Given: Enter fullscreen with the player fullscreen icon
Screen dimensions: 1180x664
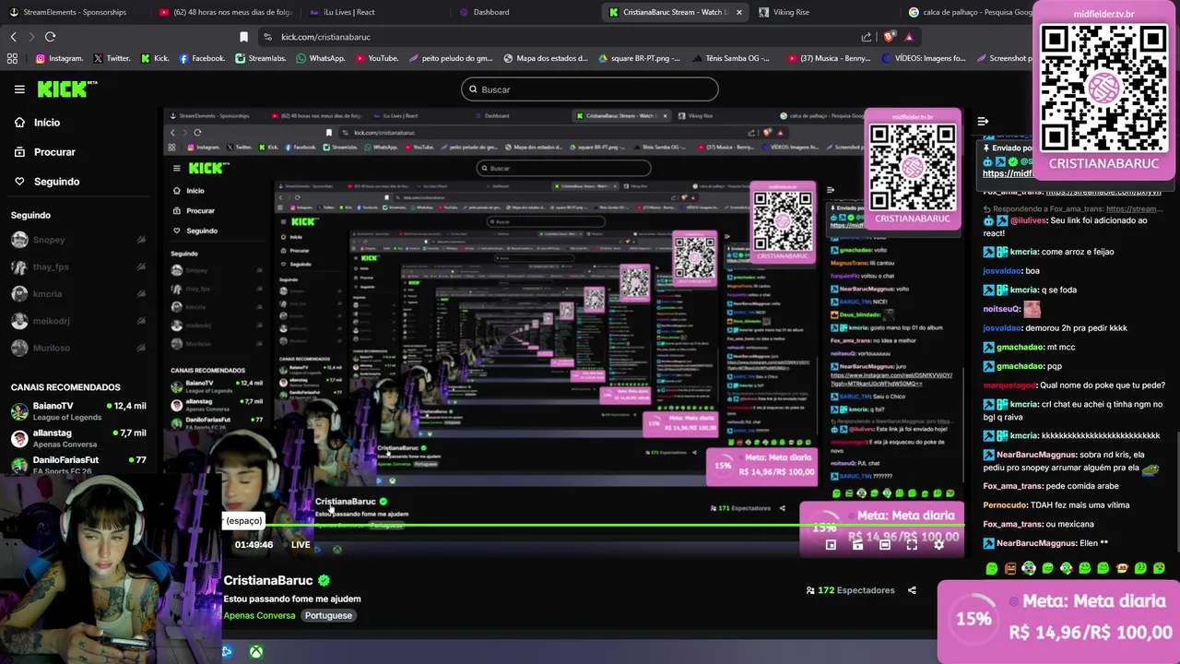Looking at the screenshot, I should (912, 545).
